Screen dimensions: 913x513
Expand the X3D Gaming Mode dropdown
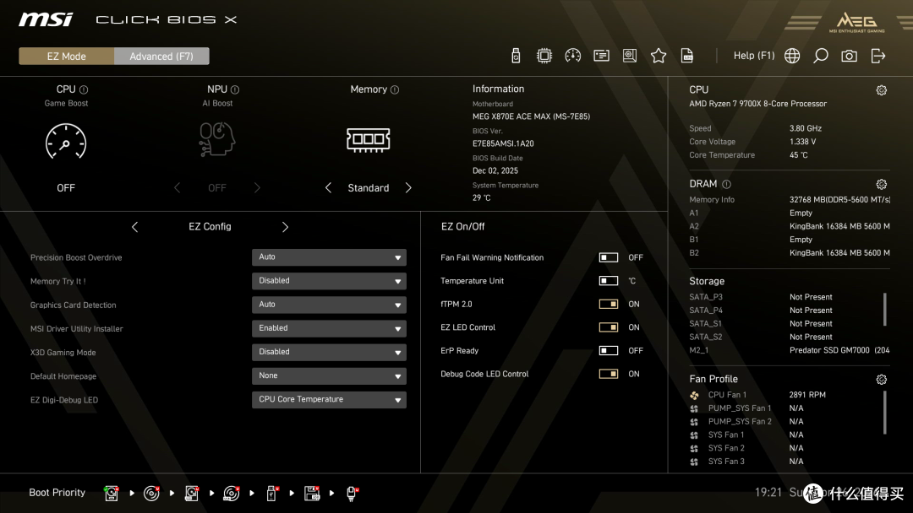tap(329, 352)
